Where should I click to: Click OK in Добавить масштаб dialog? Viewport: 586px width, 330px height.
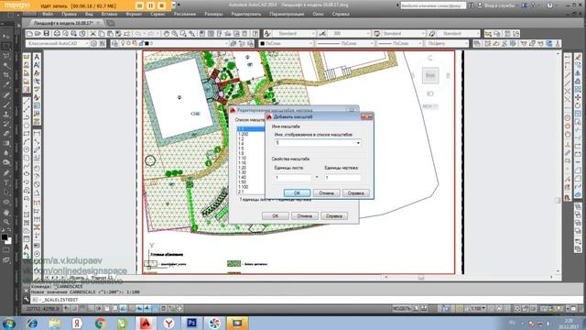click(297, 193)
